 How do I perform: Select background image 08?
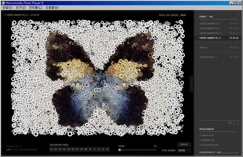[81, 149]
